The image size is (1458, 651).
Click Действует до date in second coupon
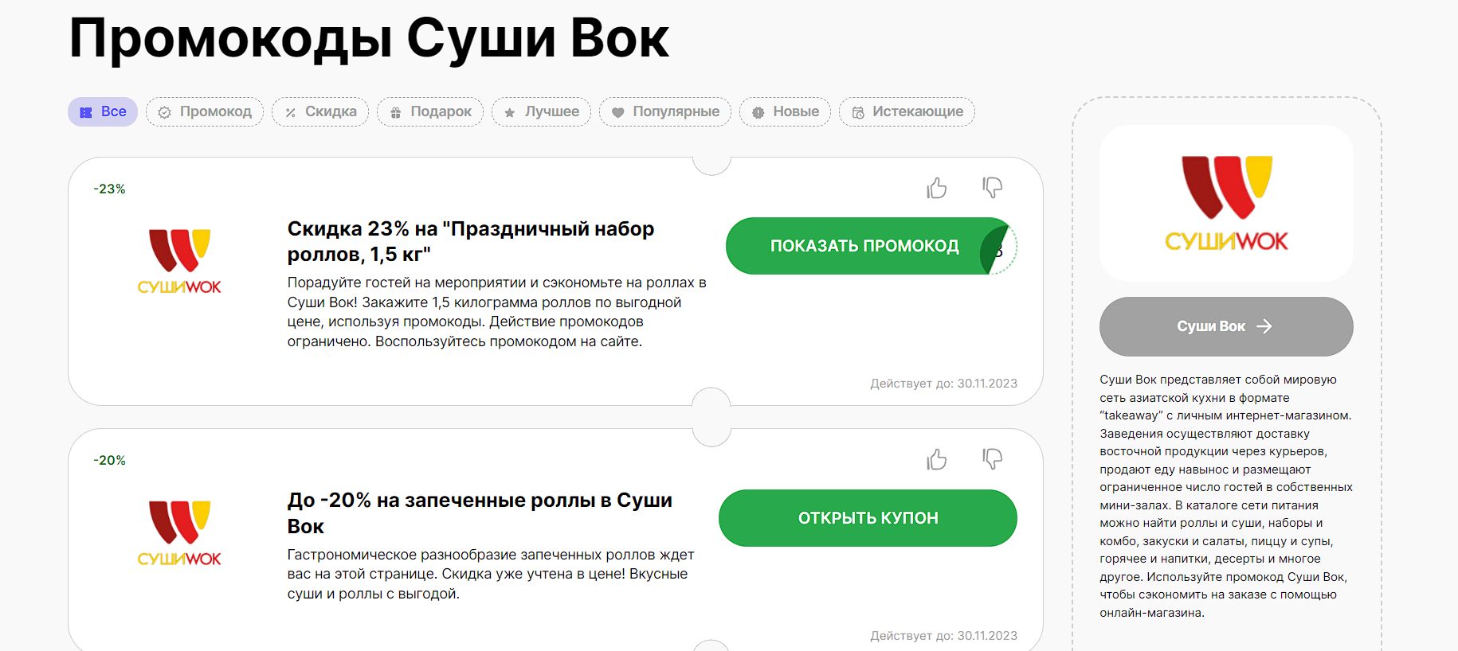943,636
